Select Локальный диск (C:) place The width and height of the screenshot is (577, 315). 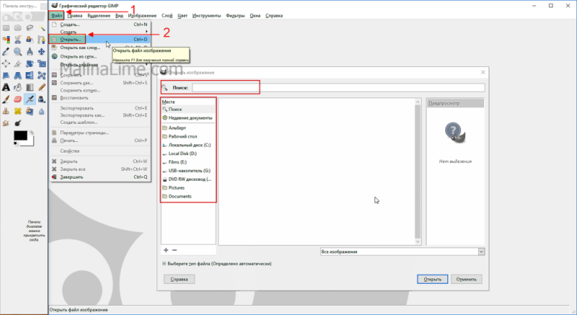pyautogui.click(x=188, y=145)
